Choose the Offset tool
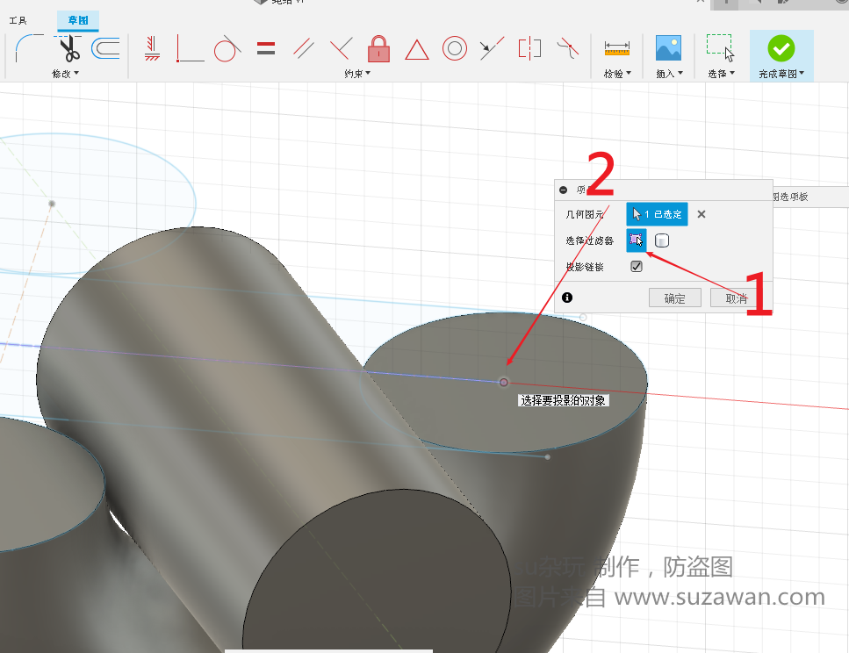The width and height of the screenshot is (849, 653). tap(105, 49)
